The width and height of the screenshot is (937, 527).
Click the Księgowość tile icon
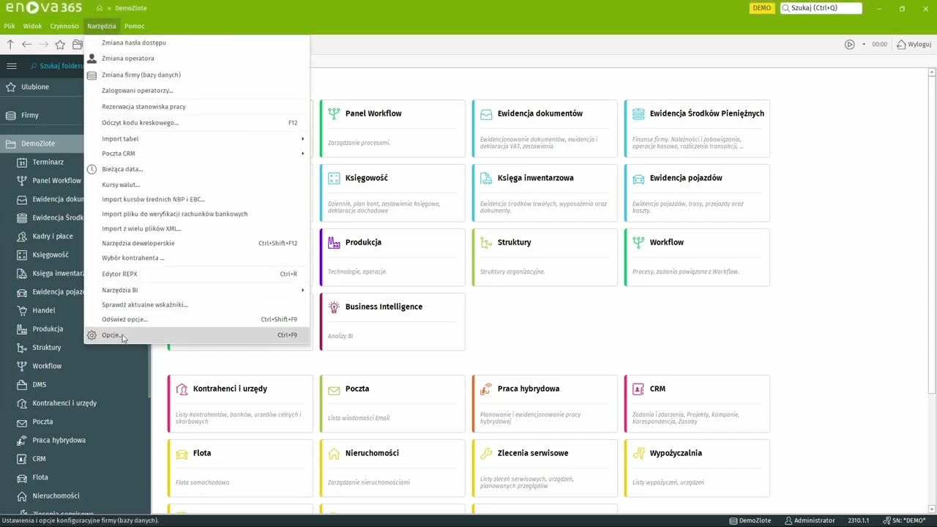coord(334,178)
